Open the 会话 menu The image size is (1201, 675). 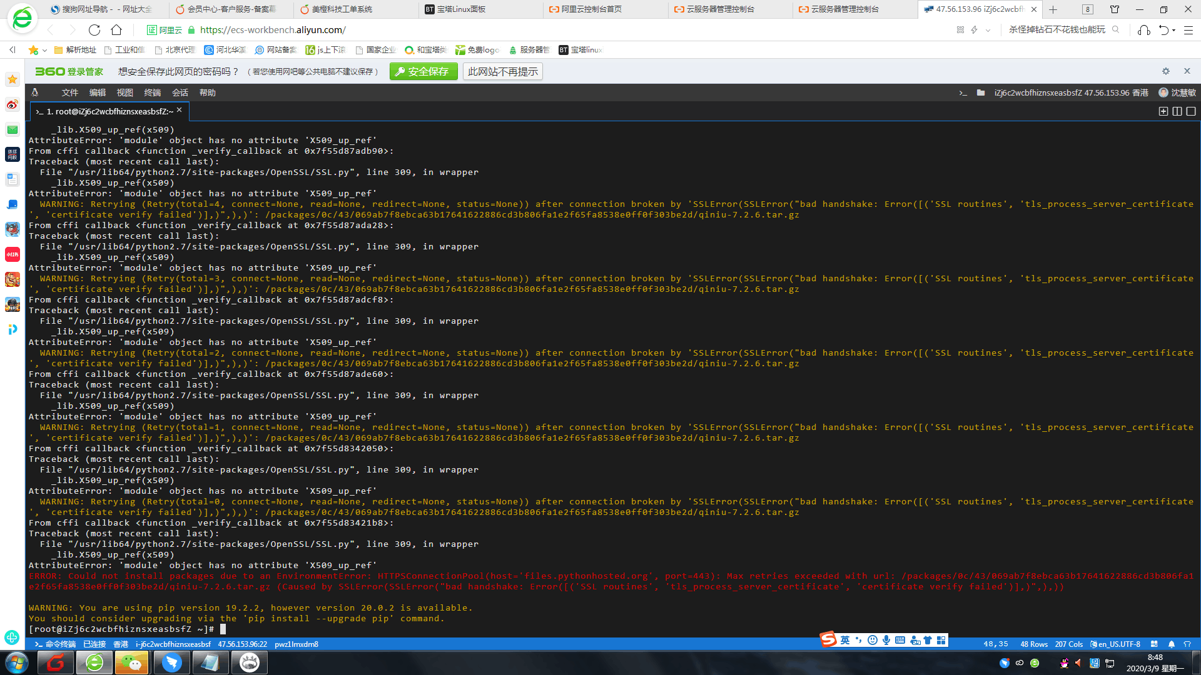180,92
